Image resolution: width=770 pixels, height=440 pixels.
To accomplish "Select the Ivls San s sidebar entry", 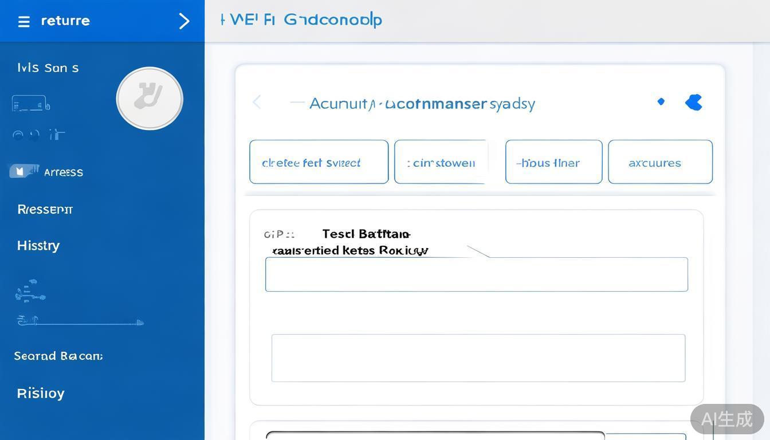I will point(48,68).
